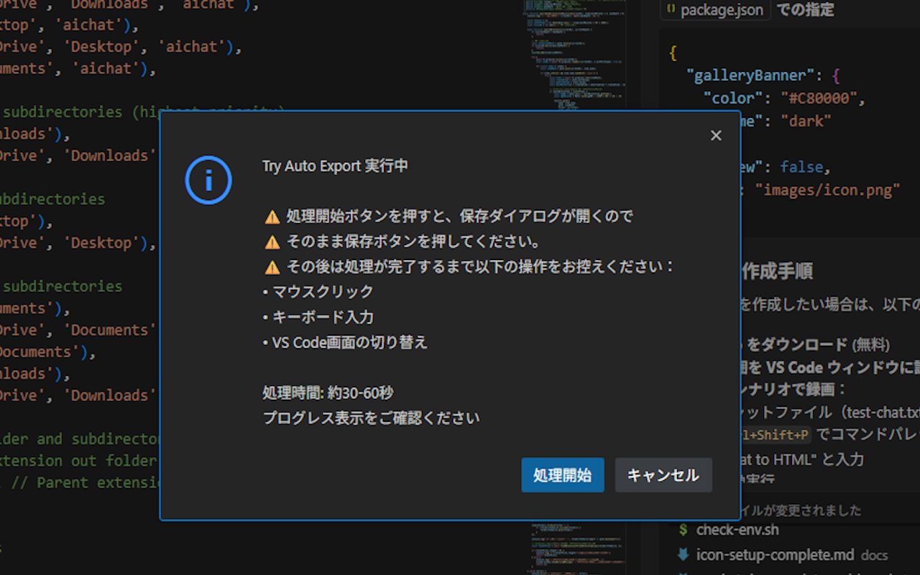Click the '処理時間: 約30-60秒' text

328,393
